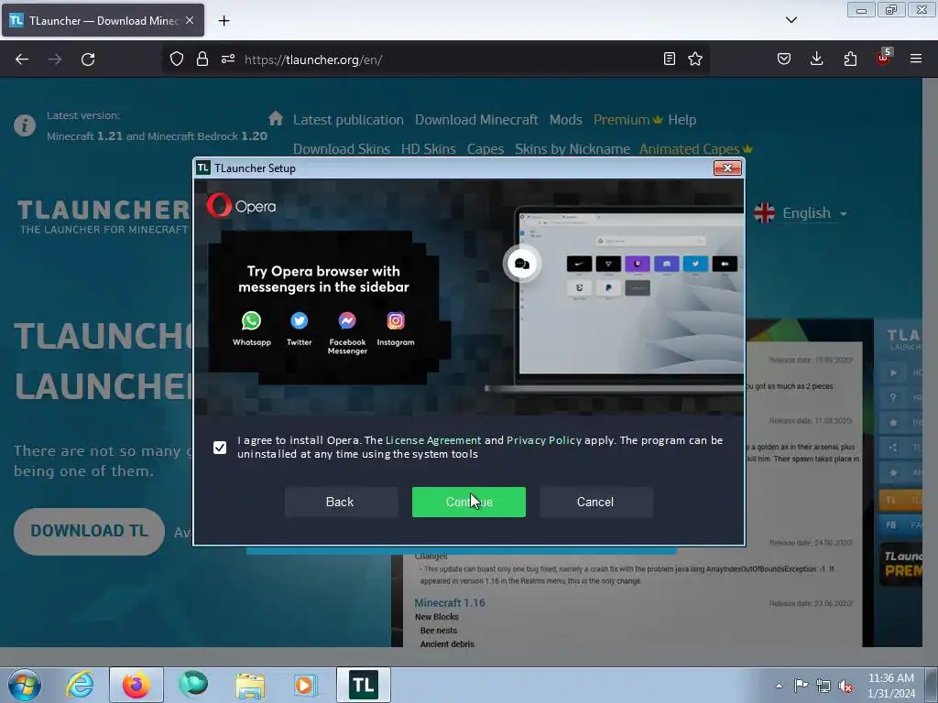Open the HD Skins menu item
This screenshot has width=938, height=703.
click(429, 149)
